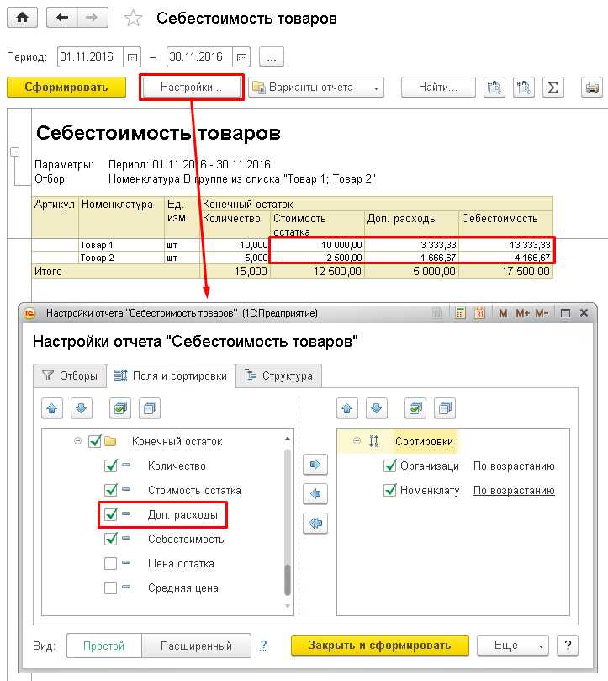Choose Простой view mode
Screen dimensions: 608x681
tap(104, 646)
